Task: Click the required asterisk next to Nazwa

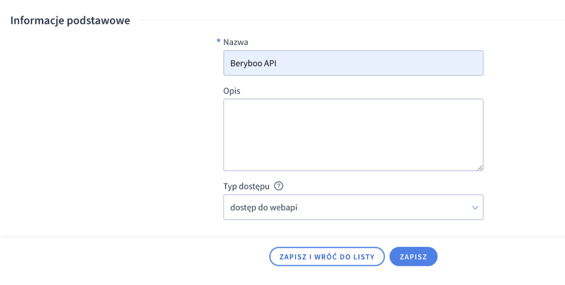Action: (x=218, y=42)
